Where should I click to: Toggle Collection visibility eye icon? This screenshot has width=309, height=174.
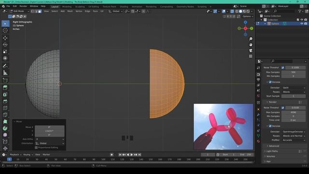(302, 20)
